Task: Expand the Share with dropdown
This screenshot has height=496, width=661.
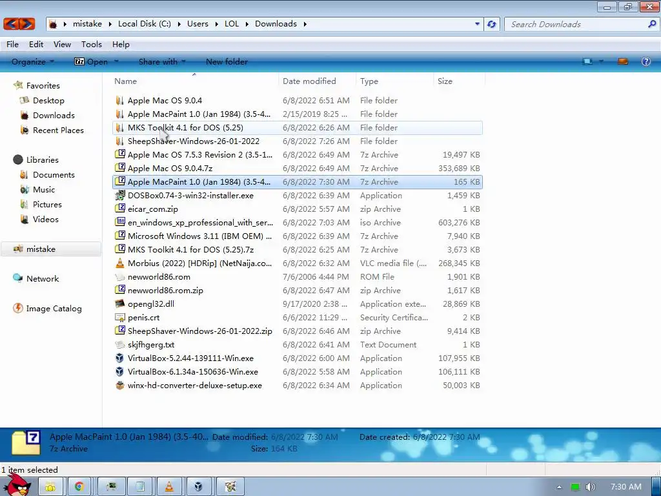Action: [x=162, y=61]
